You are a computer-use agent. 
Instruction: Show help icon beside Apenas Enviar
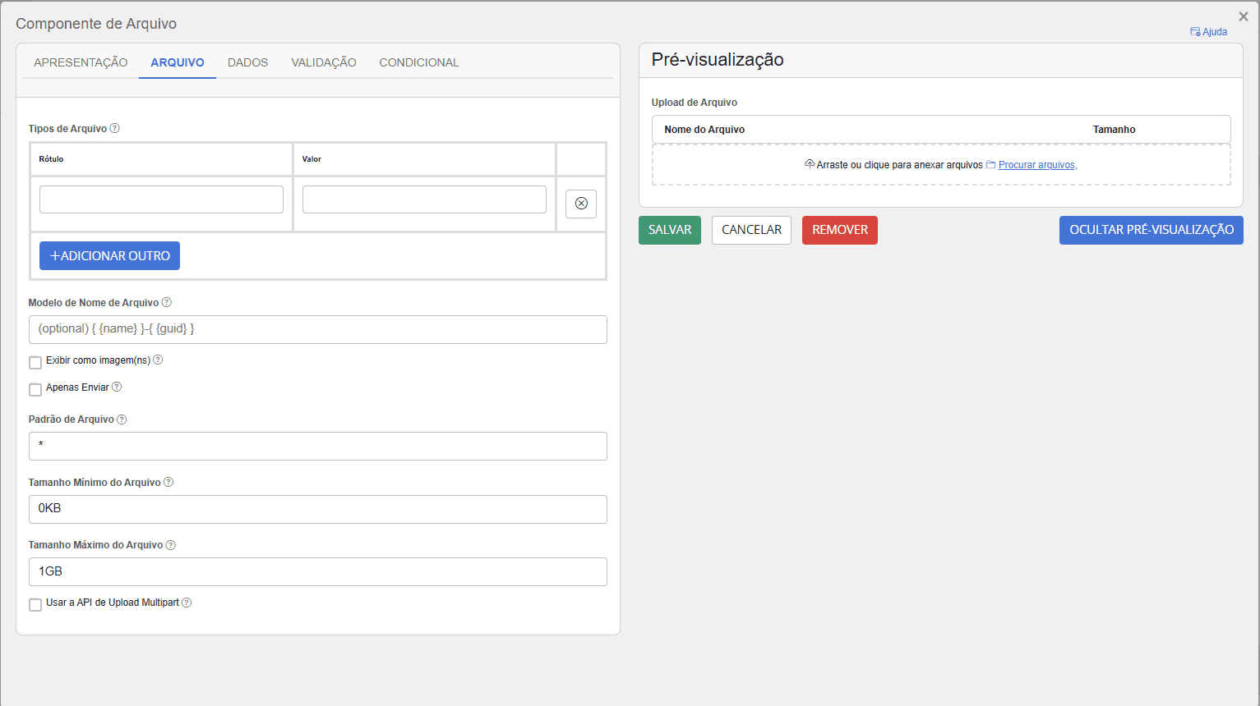pos(117,387)
